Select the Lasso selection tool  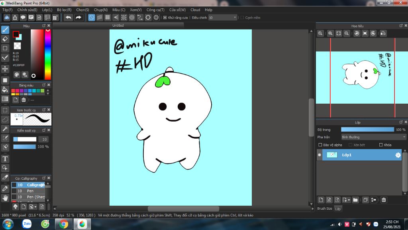pyautogui.click(x=5, y=120)
